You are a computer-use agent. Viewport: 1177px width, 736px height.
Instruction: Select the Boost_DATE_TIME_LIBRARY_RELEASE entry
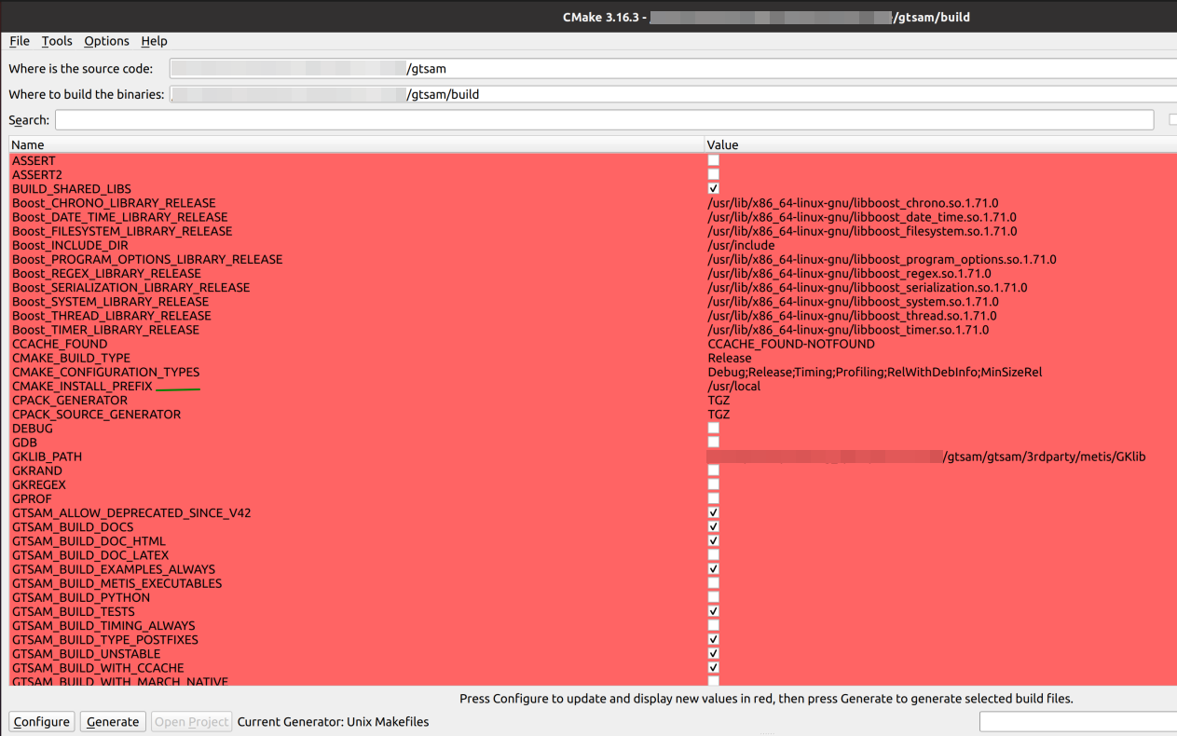pos(120,217)
